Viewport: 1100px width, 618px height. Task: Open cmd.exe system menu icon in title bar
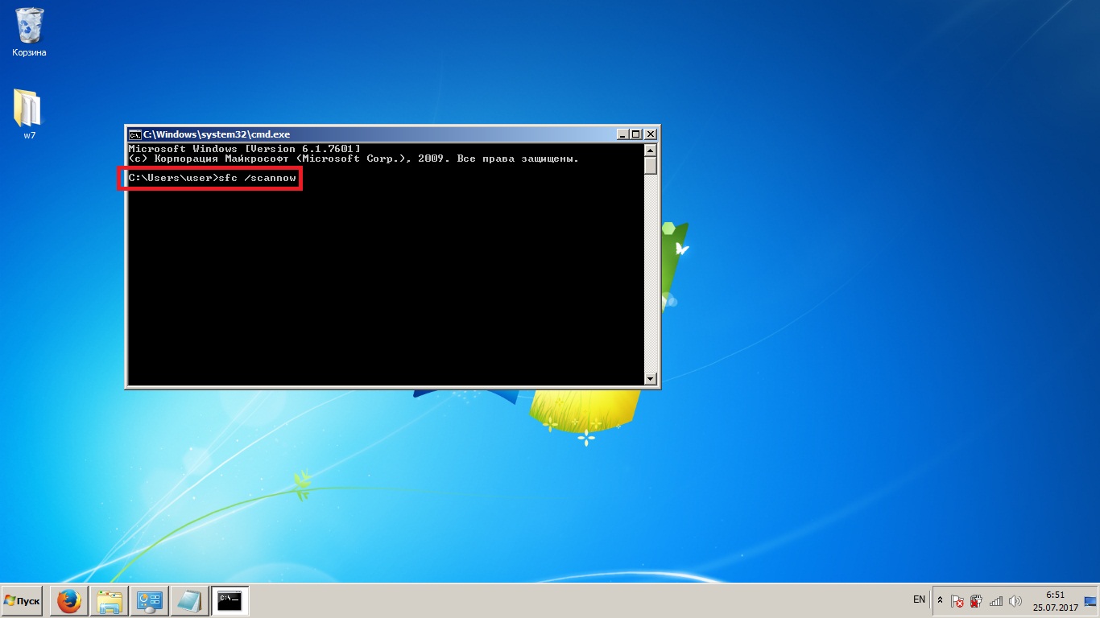[135, 134]
